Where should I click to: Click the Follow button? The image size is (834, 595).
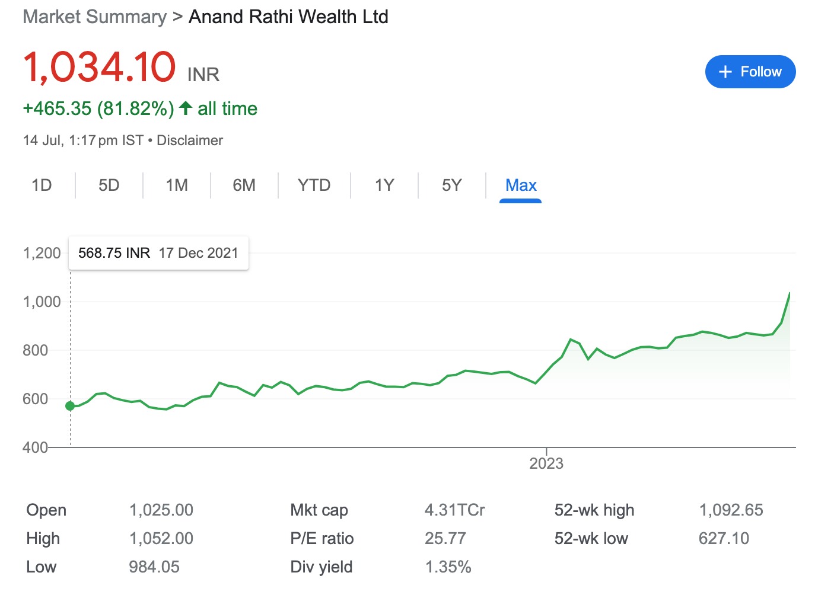pyautogui.click(x=750, y=72)
